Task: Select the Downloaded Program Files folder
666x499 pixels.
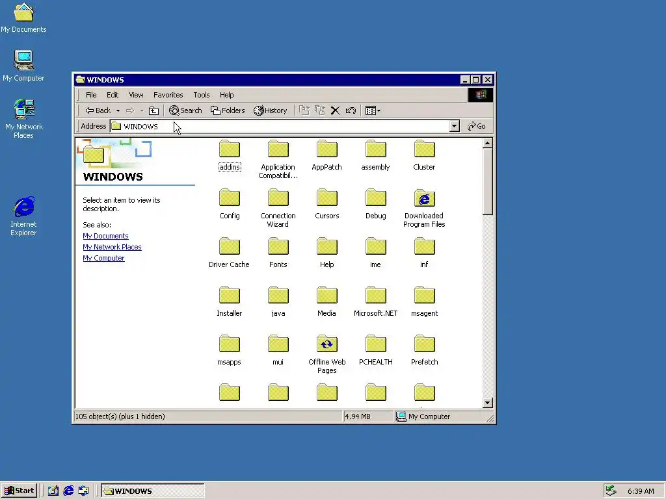Action: tap(424, 209)
